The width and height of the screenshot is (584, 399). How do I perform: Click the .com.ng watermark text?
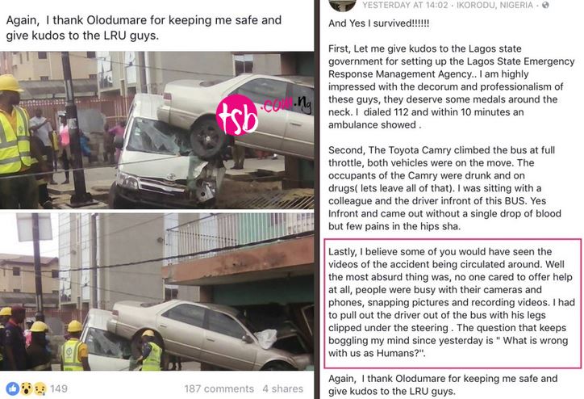pyautogui.click(x=286, y=104)
